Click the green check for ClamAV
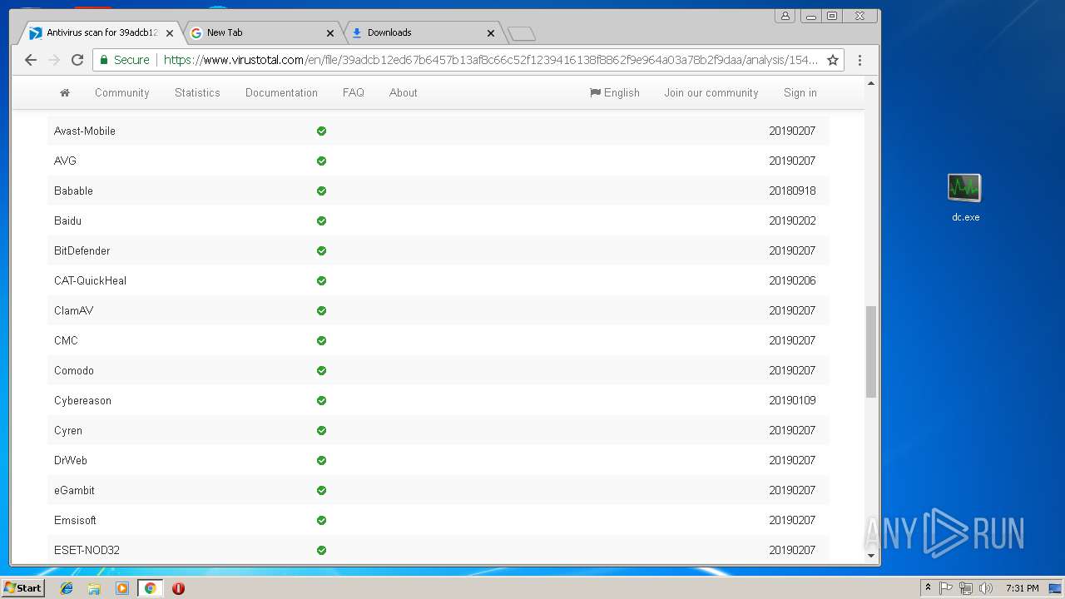 coord(321,310)
